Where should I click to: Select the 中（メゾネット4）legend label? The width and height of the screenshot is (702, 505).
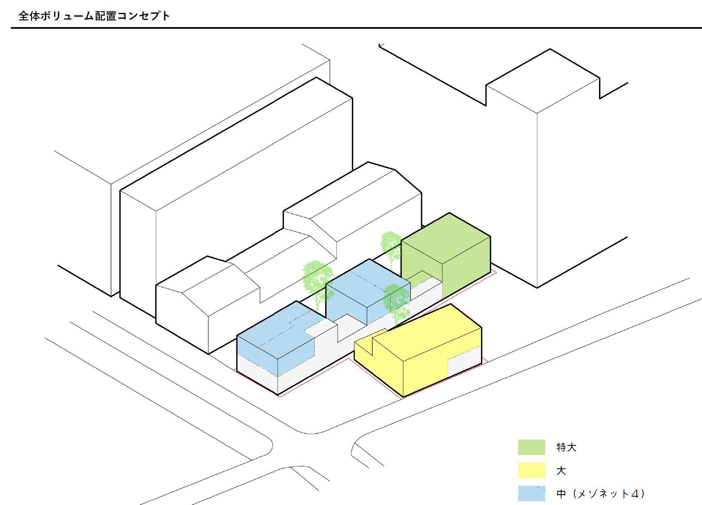[601, 494]
